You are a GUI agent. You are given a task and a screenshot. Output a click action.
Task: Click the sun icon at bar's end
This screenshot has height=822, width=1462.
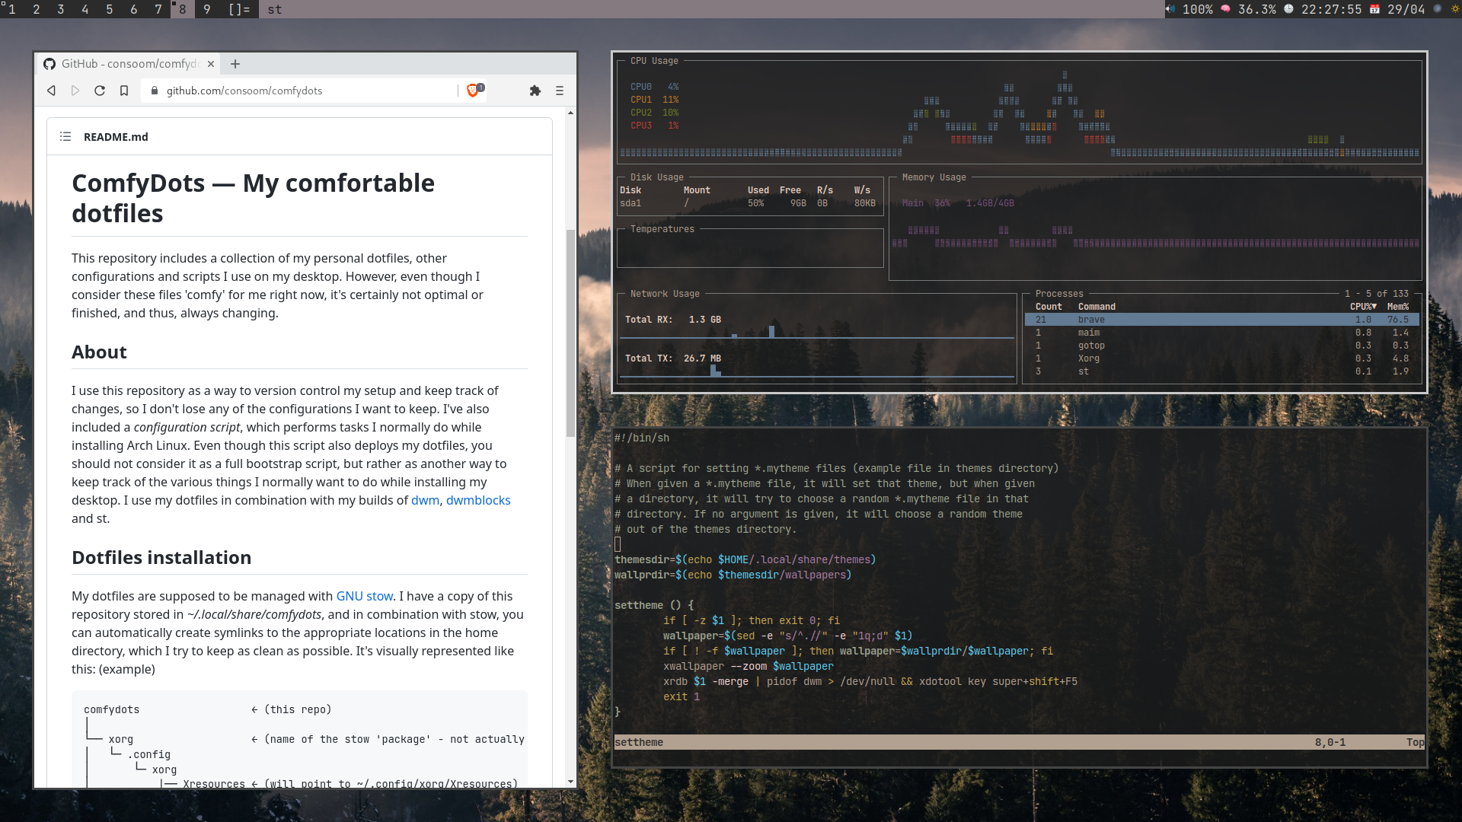[1455, 9]
